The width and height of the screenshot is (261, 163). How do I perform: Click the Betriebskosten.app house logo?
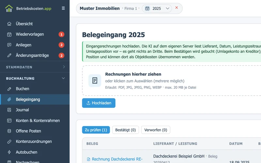pos(9,8)
